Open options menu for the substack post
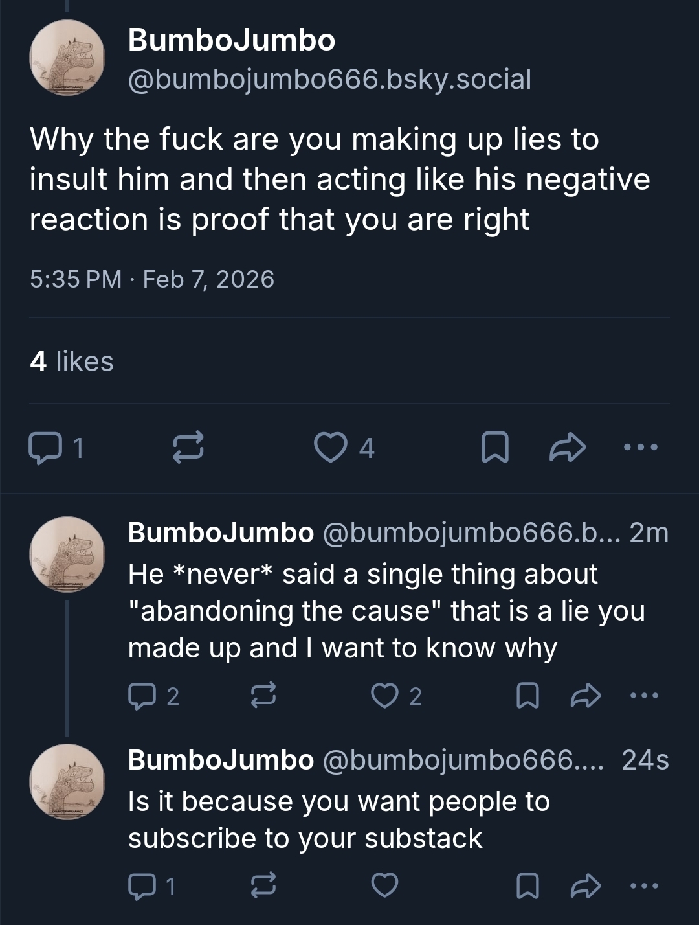This screenshot has width=699, height=925. [645, 885]
